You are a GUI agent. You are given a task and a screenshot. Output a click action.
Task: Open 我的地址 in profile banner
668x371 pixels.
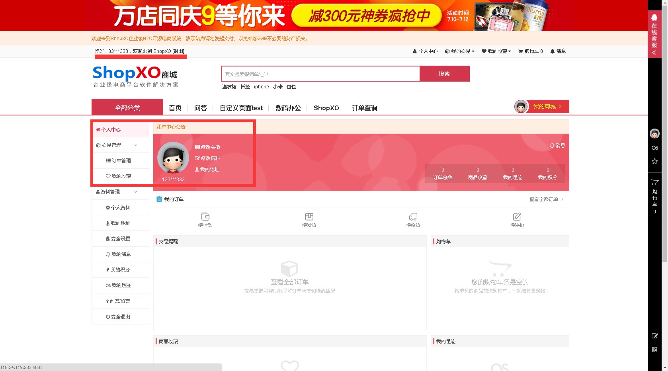[207, 170]
